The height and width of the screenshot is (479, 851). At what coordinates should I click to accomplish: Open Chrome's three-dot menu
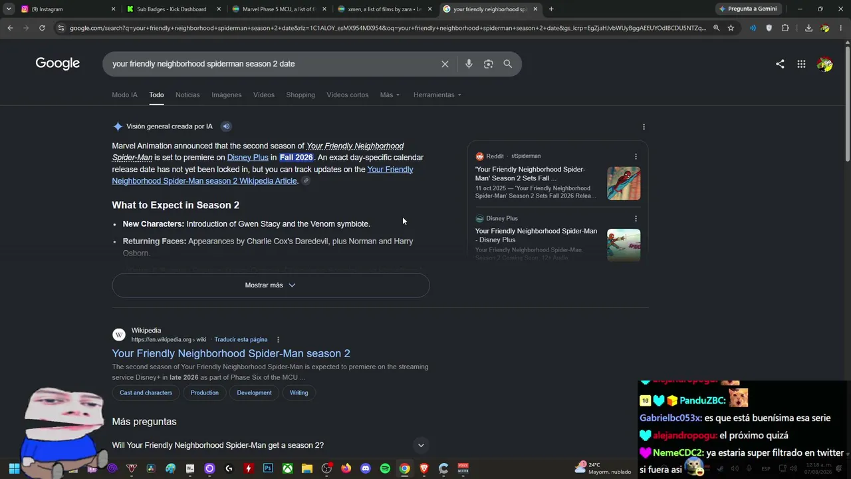pos(841,28)
